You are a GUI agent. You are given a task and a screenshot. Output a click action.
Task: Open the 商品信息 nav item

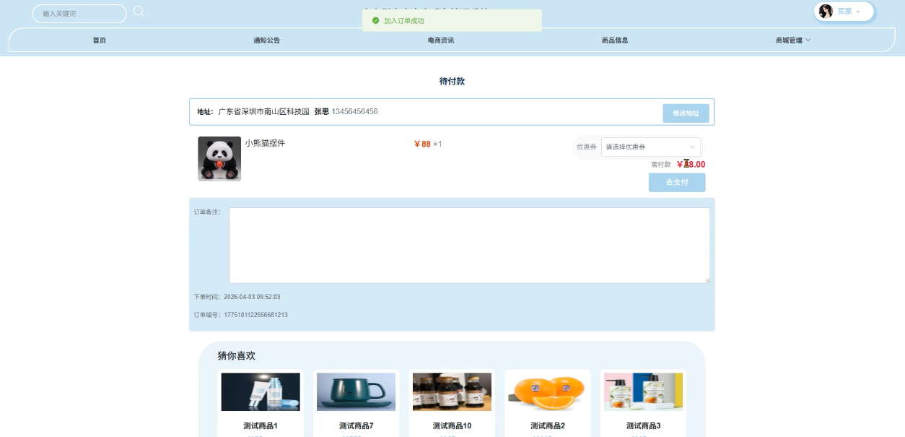[x=615, y=40]
